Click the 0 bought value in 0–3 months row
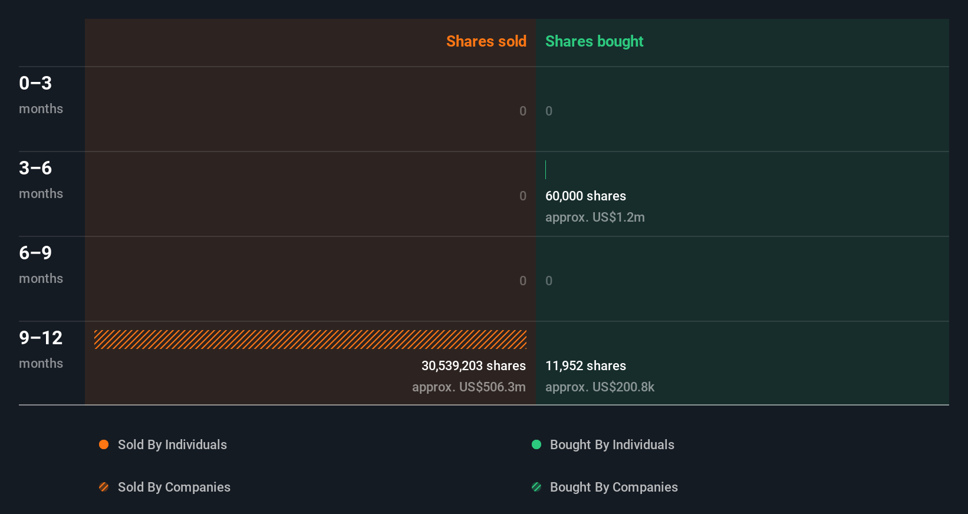Viewport: 968px width, 514px height. [549, 111]
